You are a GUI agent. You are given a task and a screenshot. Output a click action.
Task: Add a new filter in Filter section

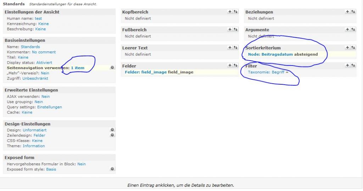tap(347, 66)
